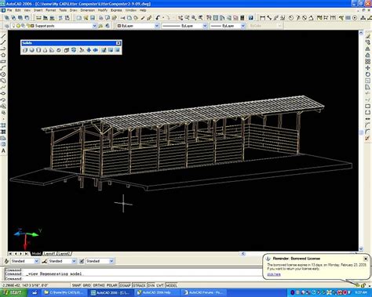Click the Interfere icon in Solids toolbar
Image resolution: width=372 pixels, height=297 pixels.
tap(96, 50)
